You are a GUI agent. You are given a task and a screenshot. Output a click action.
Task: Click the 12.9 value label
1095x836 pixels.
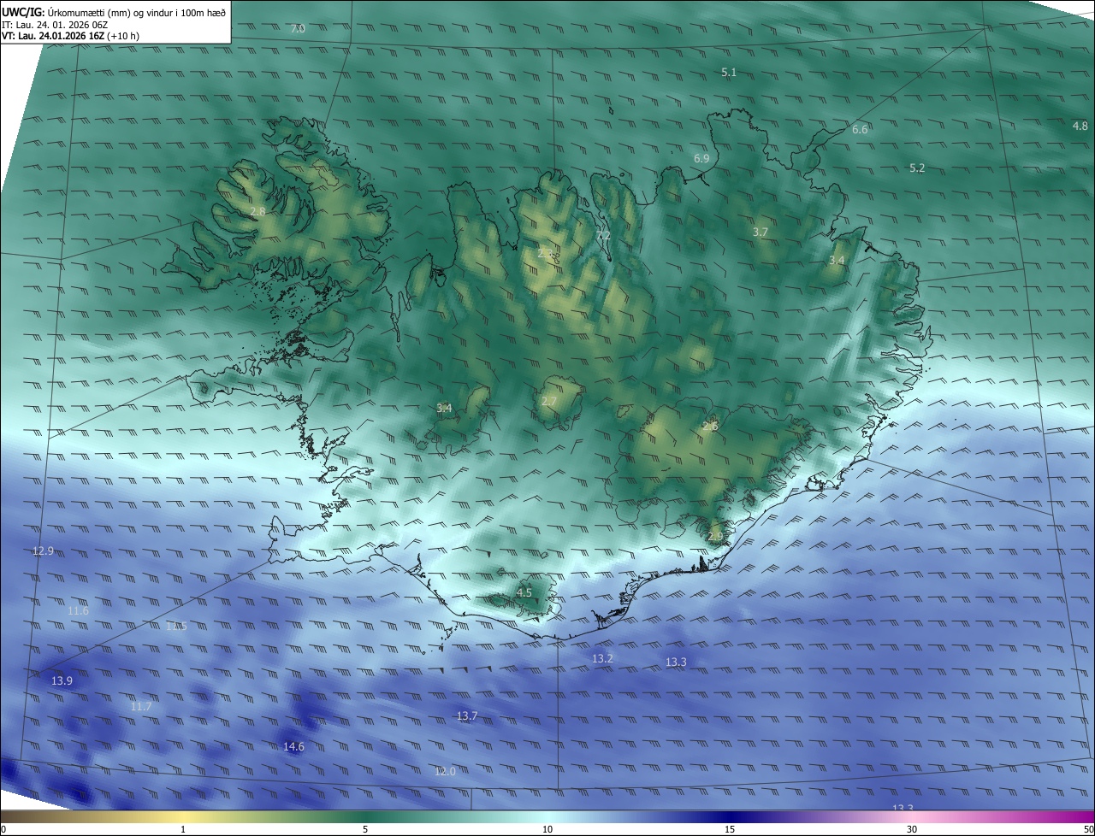click(x=43, y=551)
